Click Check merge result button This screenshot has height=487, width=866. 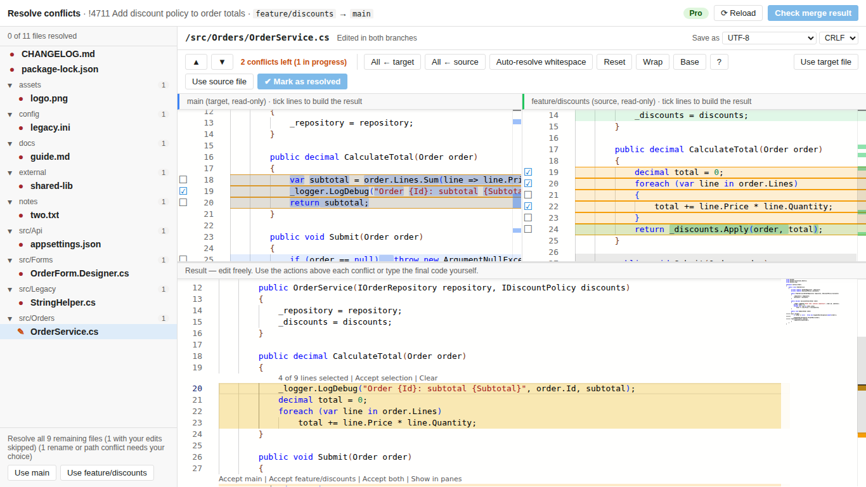(813, 13)
